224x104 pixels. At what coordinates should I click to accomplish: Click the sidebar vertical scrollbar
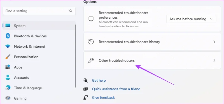coord(75,56)
